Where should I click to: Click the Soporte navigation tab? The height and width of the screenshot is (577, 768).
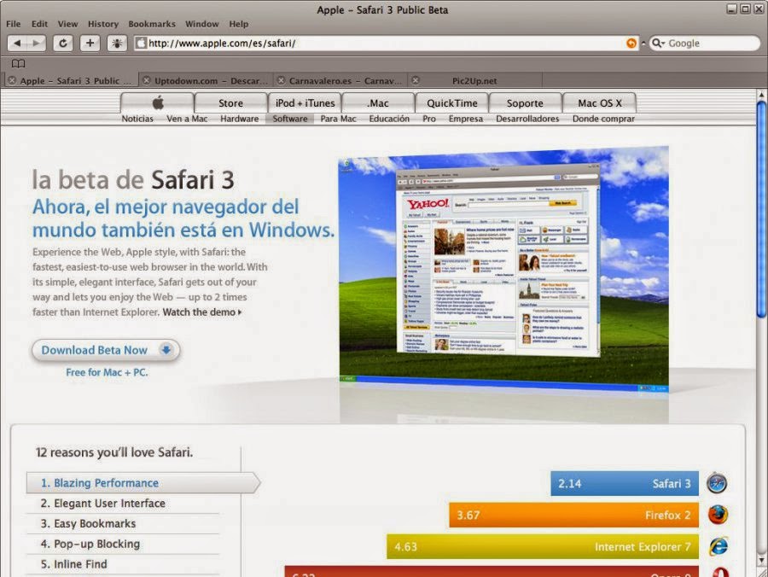click(525, 103)
